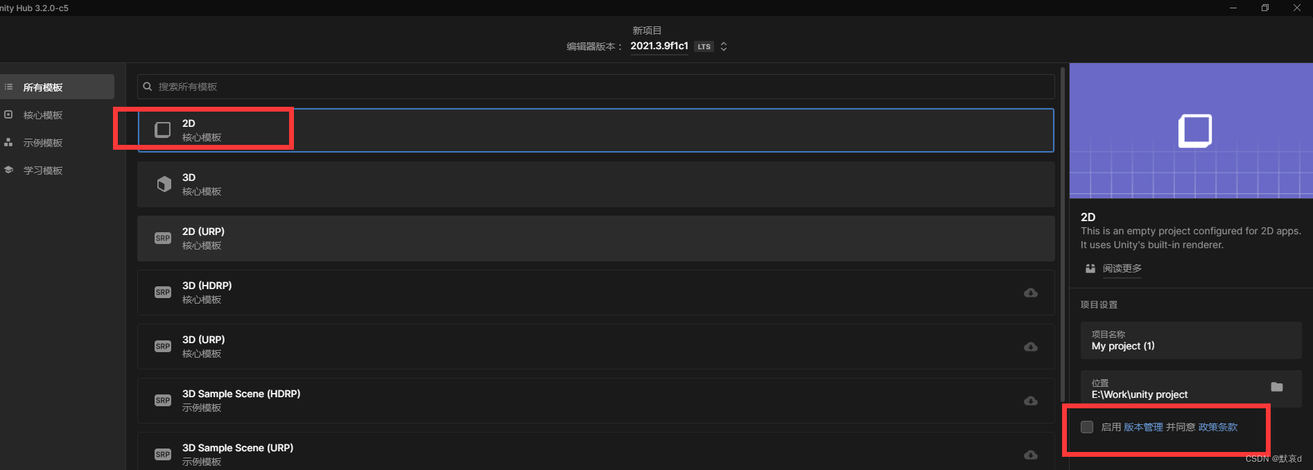Click SRP badge on 2D (URP)
Viewport: 1313px width, 470px height.
pyautogui.click(x=163, y=238)
